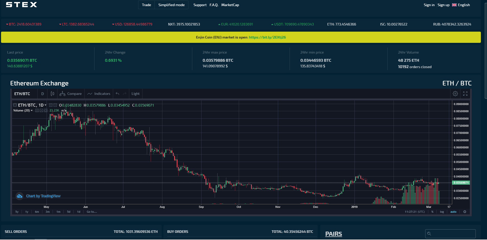This screenshot has height=240, width=487.
Task: Open the F.A.Q. page
Action: point(214,5)
